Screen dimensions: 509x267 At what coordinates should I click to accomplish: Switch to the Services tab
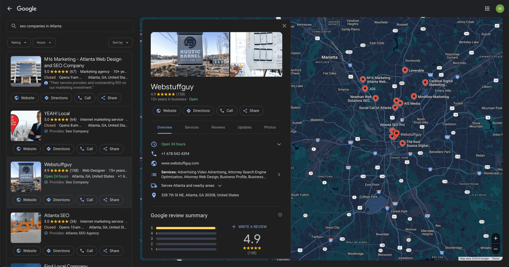[x=192, y=127]
